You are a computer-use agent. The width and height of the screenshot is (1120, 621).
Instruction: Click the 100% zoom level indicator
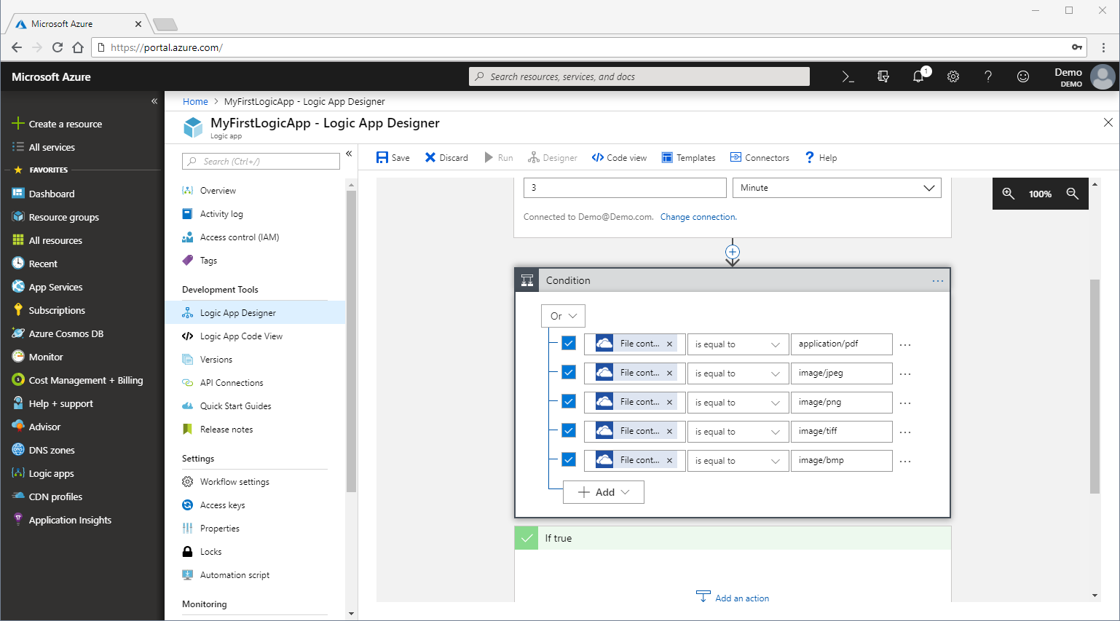pos(1040,194)
